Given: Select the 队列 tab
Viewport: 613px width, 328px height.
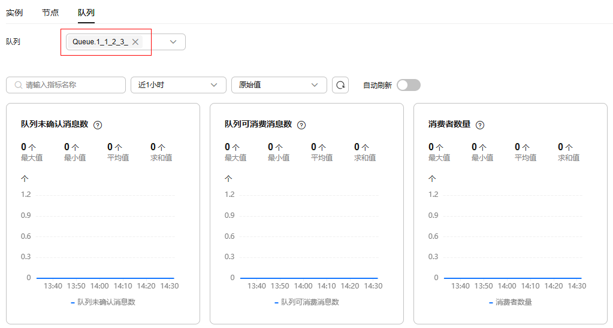Looking at the screenshot, I should point(86,13).
